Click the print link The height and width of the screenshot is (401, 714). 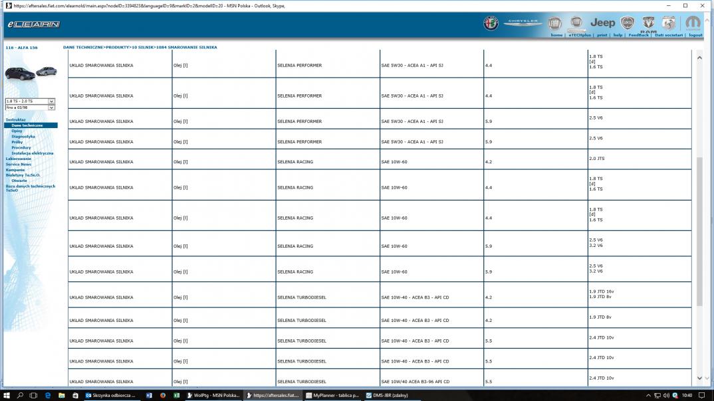[x=602, y=35]
